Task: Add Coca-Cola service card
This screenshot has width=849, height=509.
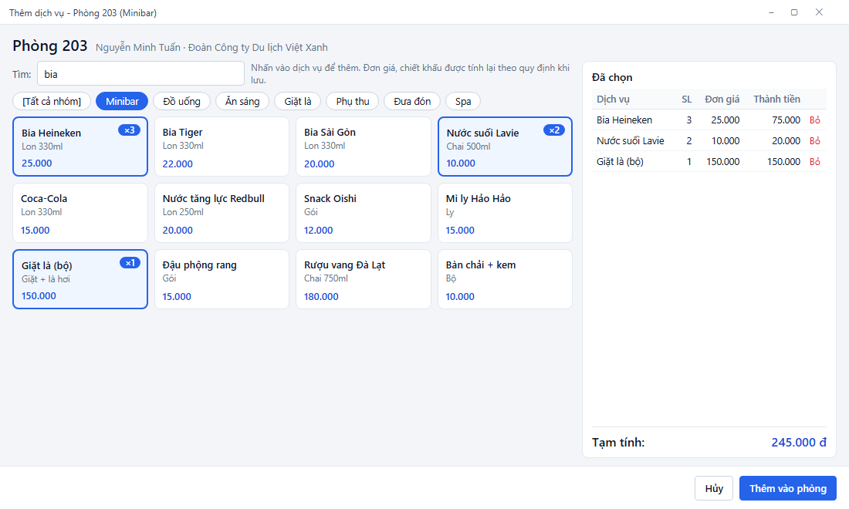Action: click(80, 213)
